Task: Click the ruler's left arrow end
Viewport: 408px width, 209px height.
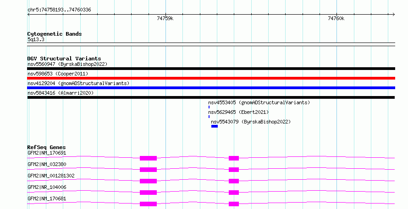Action: point(28,15)
